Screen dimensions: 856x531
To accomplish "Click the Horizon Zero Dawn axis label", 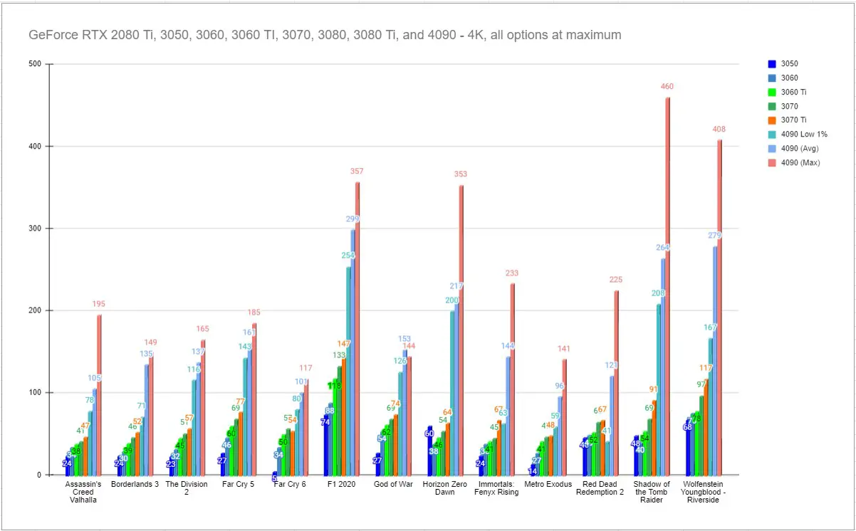I will point(444,488).
